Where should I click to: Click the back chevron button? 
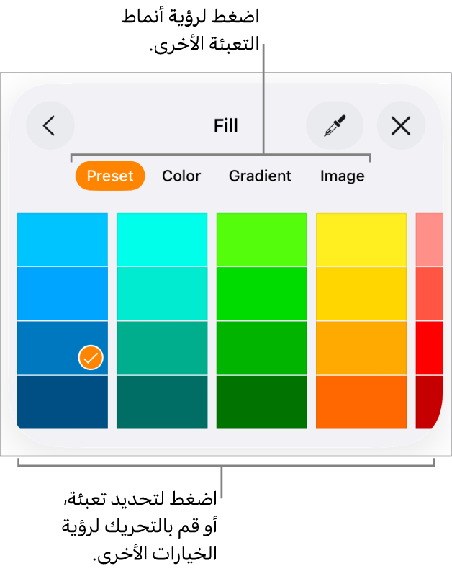pos(50,126)
